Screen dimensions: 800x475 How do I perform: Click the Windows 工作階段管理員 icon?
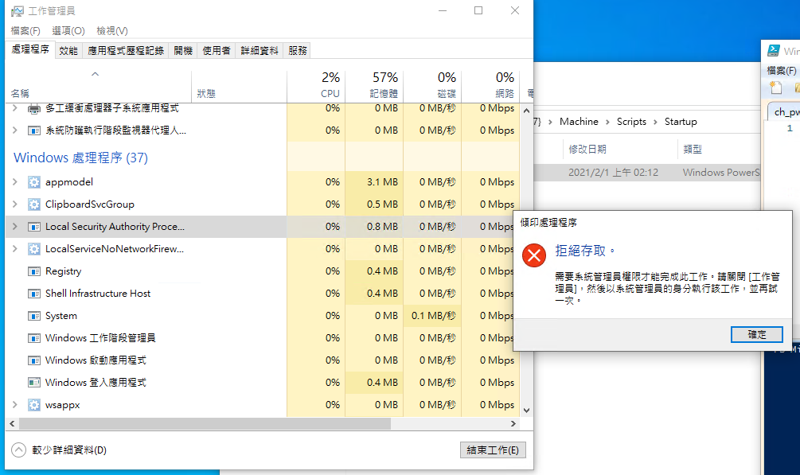[33, 338]
